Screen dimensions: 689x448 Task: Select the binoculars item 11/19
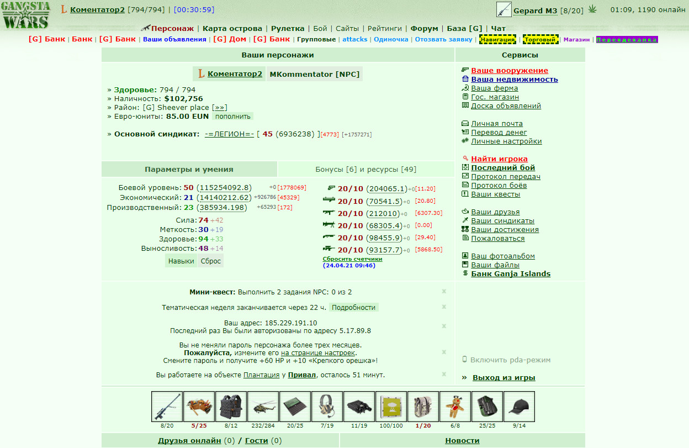359,407
